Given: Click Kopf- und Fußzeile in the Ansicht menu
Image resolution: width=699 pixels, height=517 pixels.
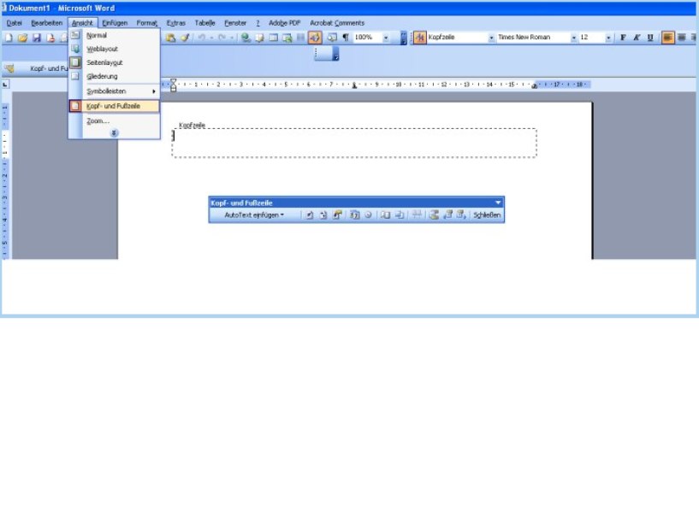Looking at the screenshot, I should pos(114,106).
